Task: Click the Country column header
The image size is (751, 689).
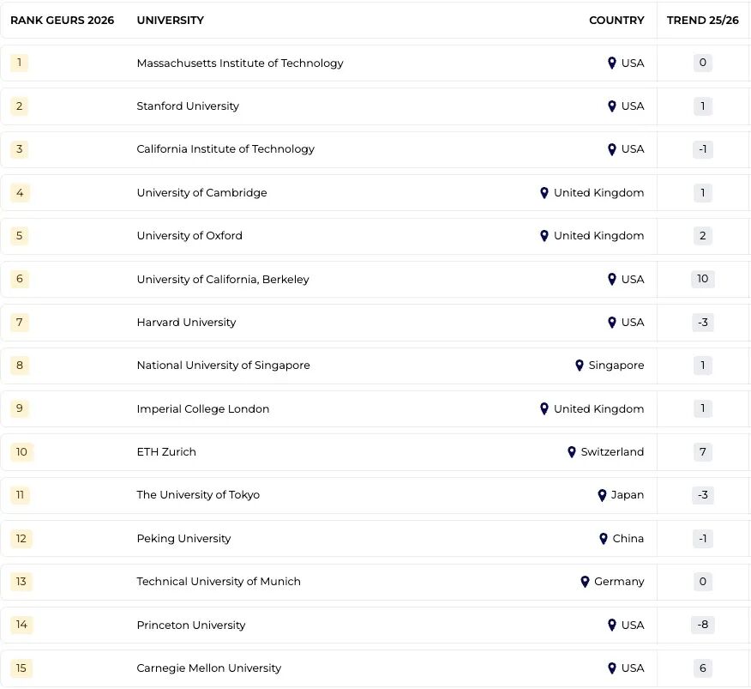Action: [x=616, y=21]
